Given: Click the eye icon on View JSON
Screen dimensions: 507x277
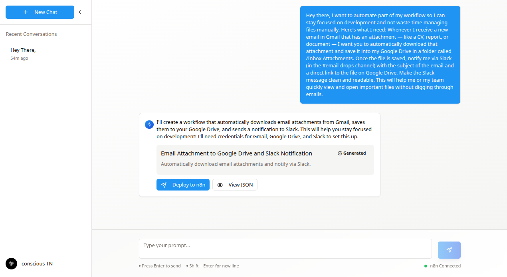Looking at the screenshot, I should (x=220, y=185).
